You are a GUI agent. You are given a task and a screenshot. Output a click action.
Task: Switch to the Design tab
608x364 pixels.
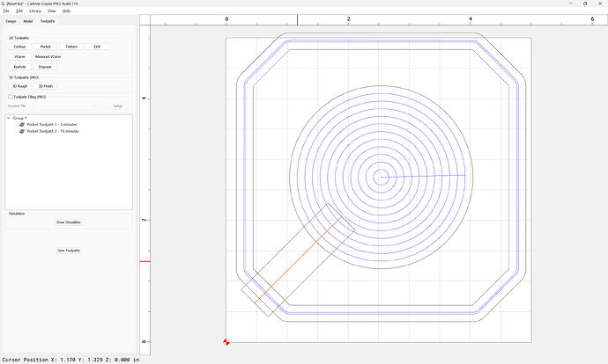point(11,21)
